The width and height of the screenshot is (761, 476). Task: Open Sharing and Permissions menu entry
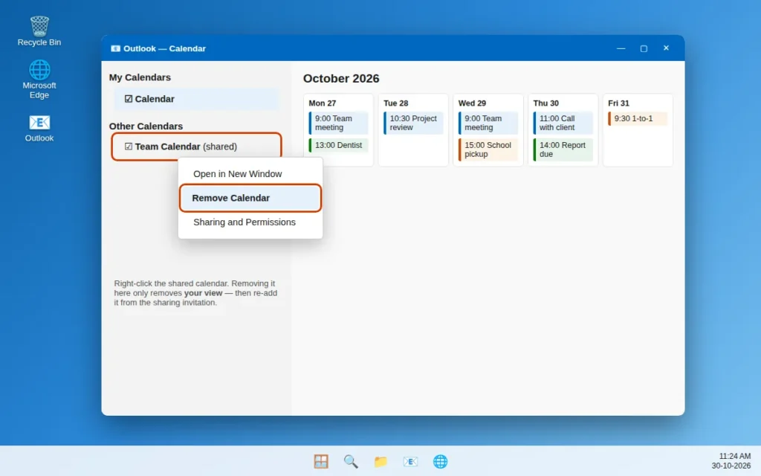click(250, 222)
